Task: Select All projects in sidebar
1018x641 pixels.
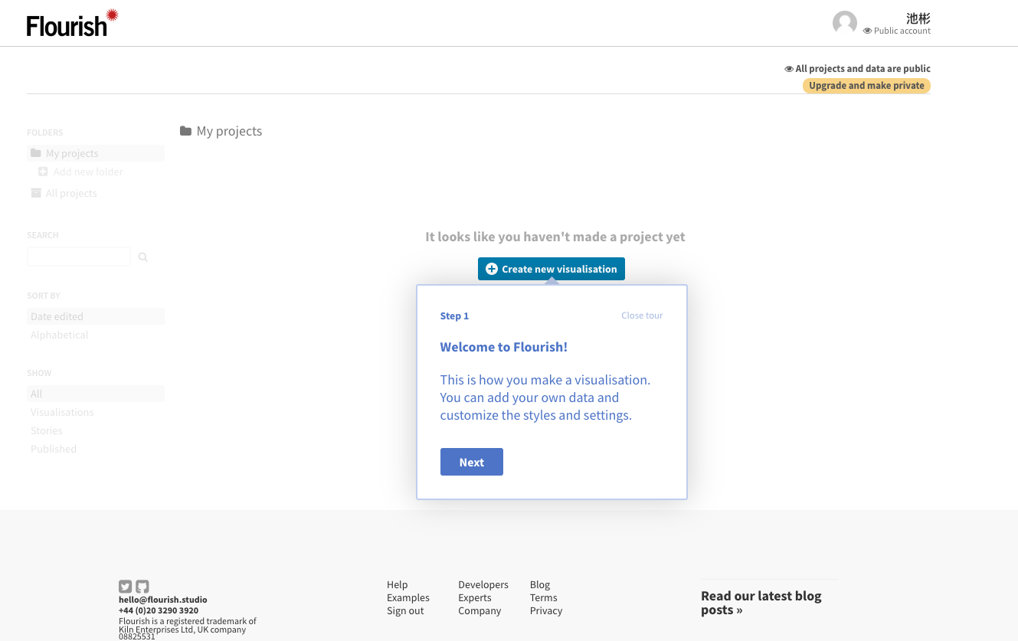Action: [x=71, y=193]
